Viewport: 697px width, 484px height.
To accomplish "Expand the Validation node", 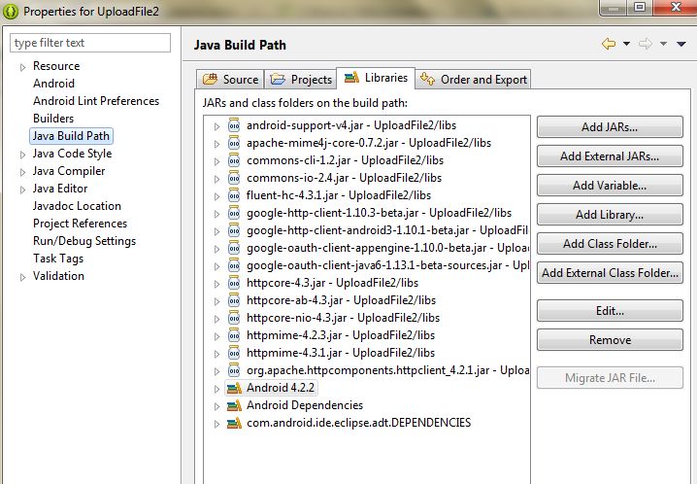I will coord(22,277).
